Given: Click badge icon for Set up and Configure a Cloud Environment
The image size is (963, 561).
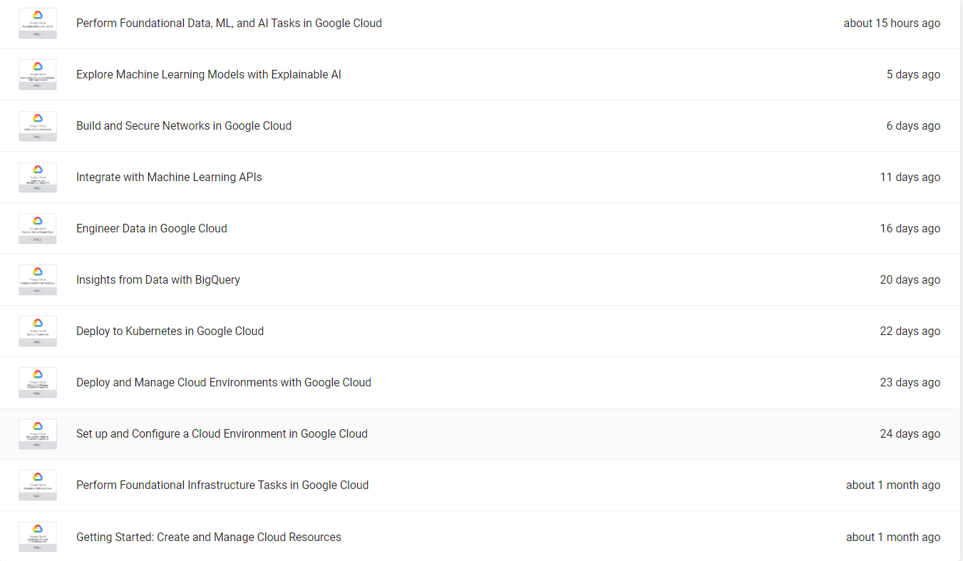Looking at the screenshot, I should tap(38, 434).
